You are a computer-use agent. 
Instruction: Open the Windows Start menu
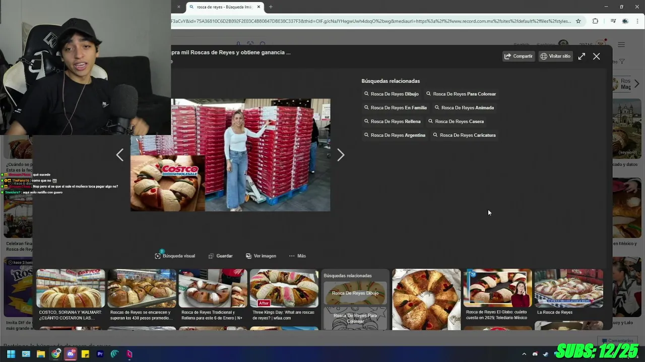click(11, 354)
